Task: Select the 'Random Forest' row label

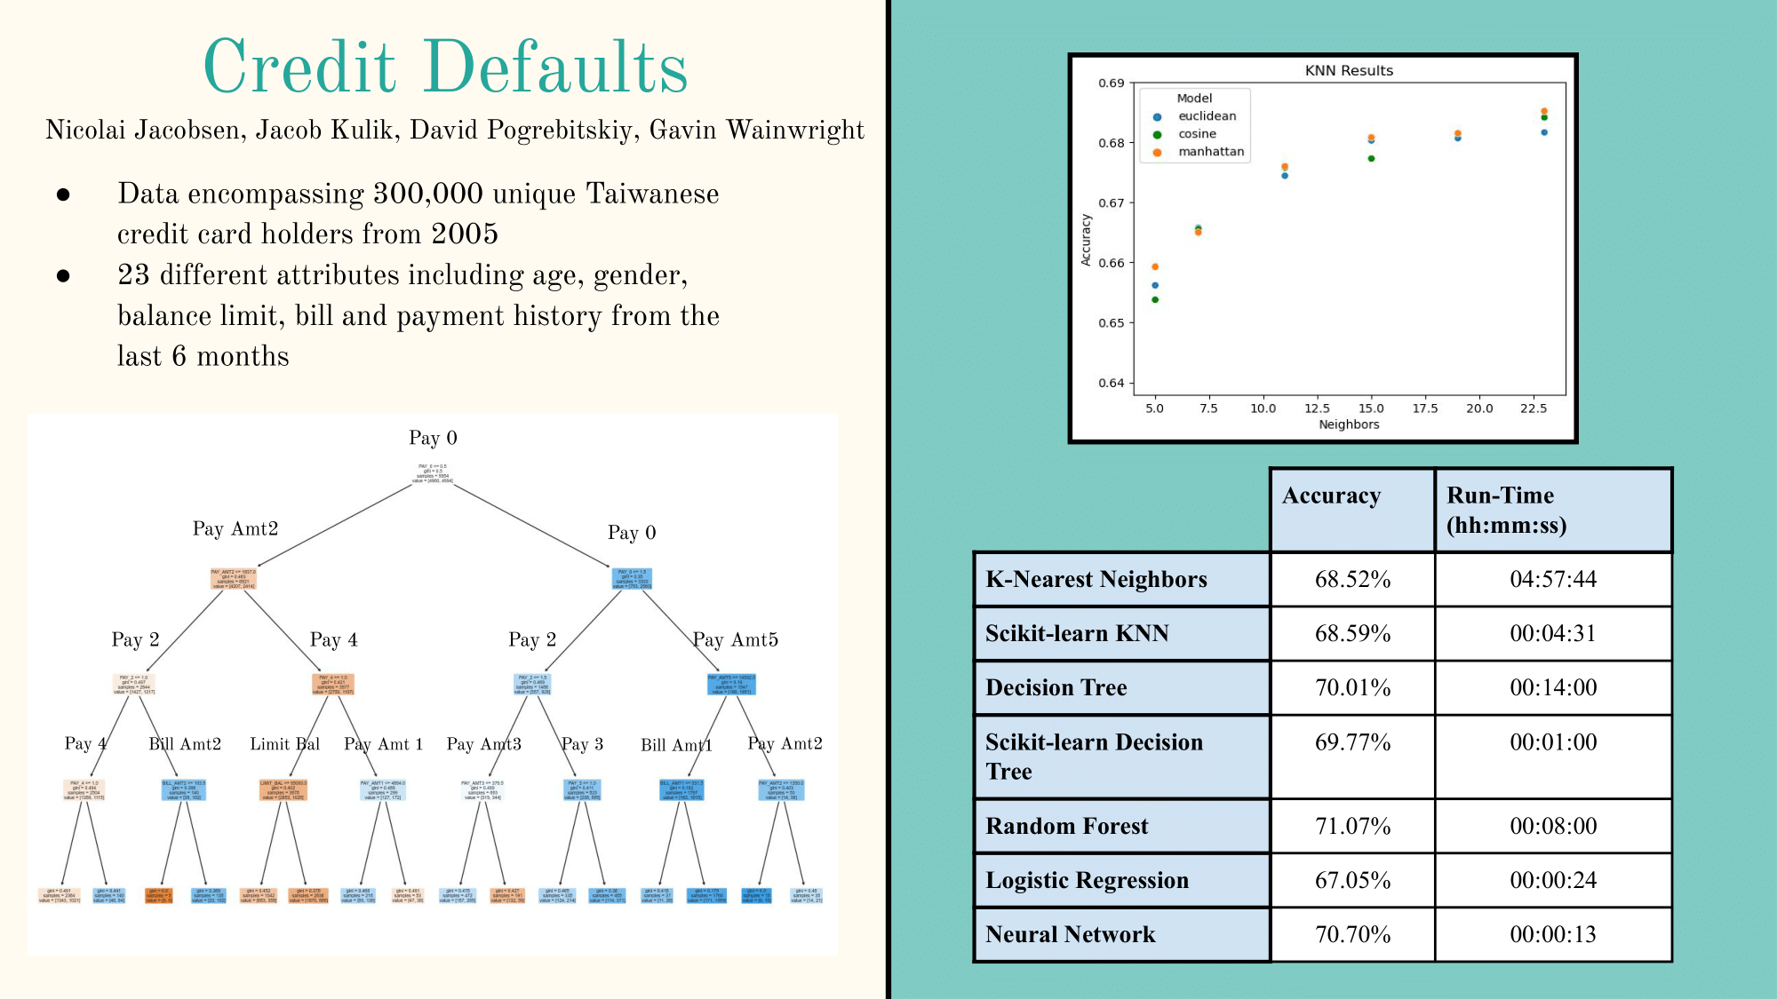Action: click(x=1122, y=826)
